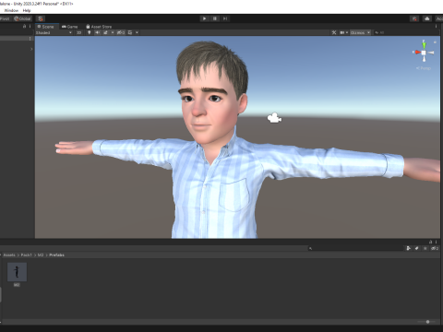The width and height of the screenshot is (443, 332).
Task: Switch to the Game tab
Action: [70, 27]
